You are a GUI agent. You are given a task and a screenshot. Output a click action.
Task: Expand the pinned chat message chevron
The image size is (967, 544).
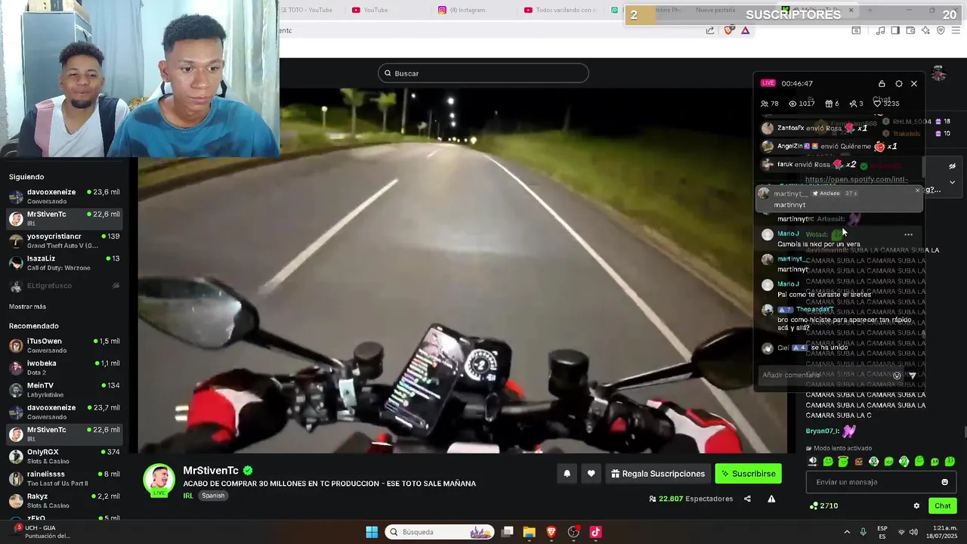click(952, 182)
